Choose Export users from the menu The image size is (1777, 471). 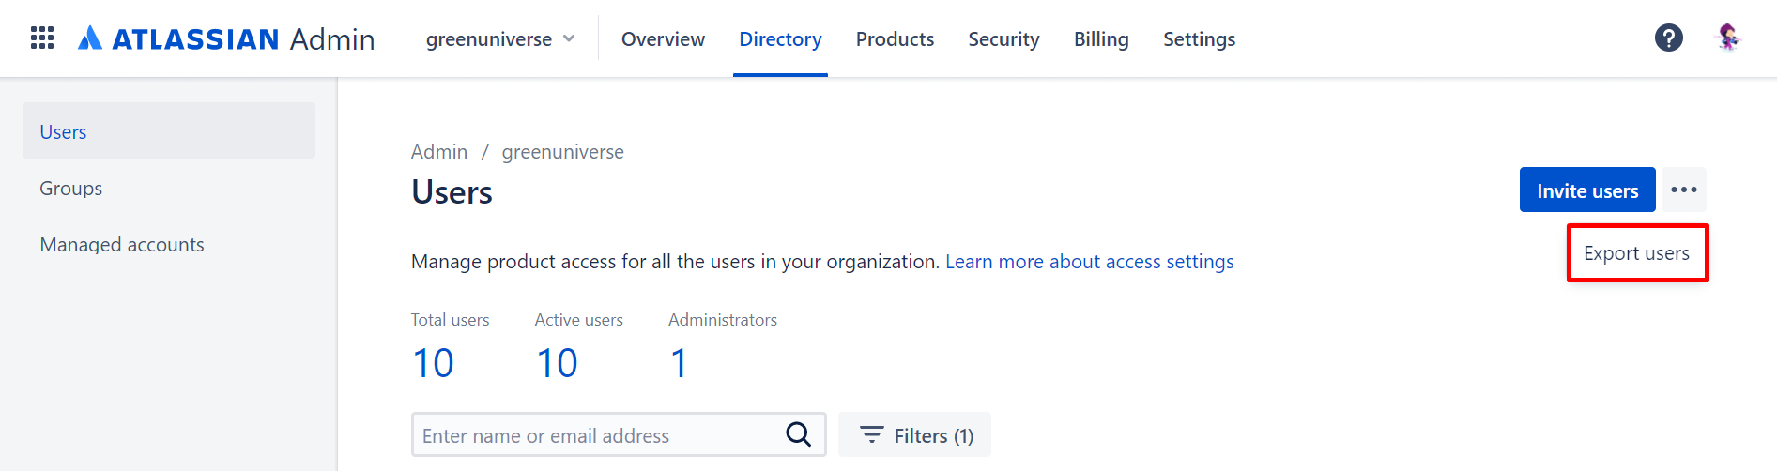[1637, 253]
